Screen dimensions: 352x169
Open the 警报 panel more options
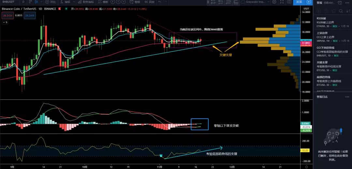[x=347, y=3]
